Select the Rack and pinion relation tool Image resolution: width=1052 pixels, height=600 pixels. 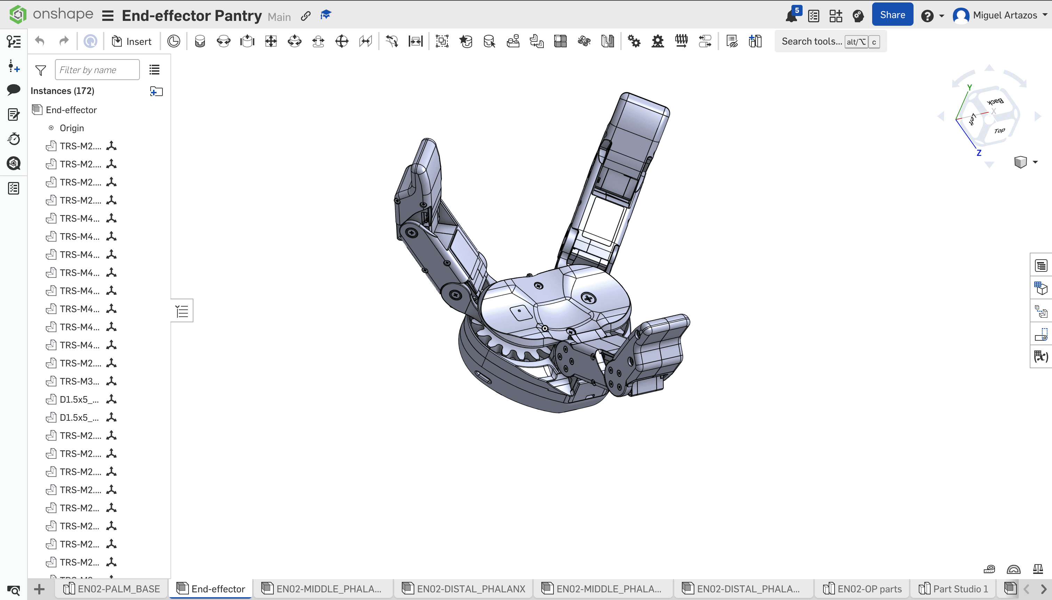click(x=658, y=41)
